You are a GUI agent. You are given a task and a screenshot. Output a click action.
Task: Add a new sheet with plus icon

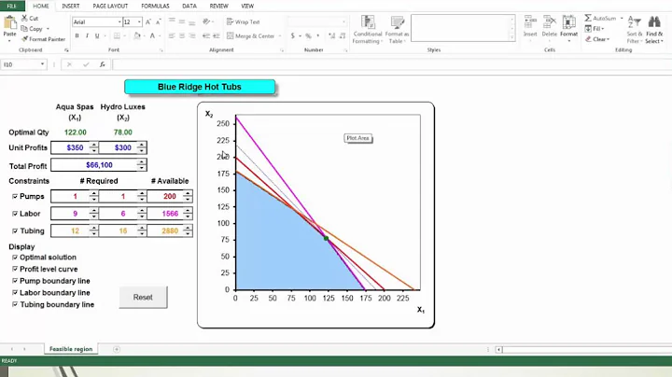pos(116,349)
